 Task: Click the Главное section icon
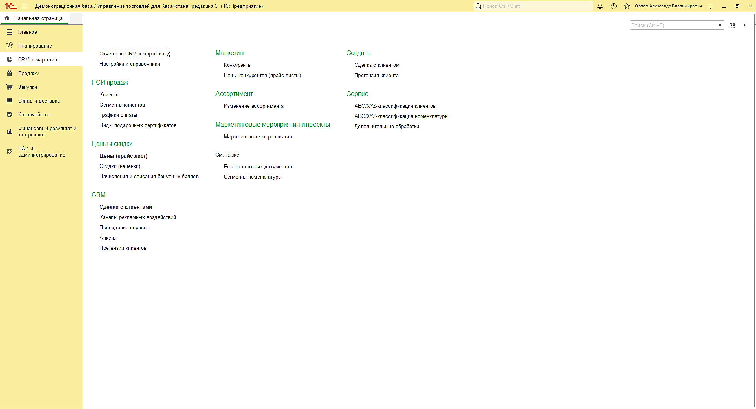pos(9,32)
